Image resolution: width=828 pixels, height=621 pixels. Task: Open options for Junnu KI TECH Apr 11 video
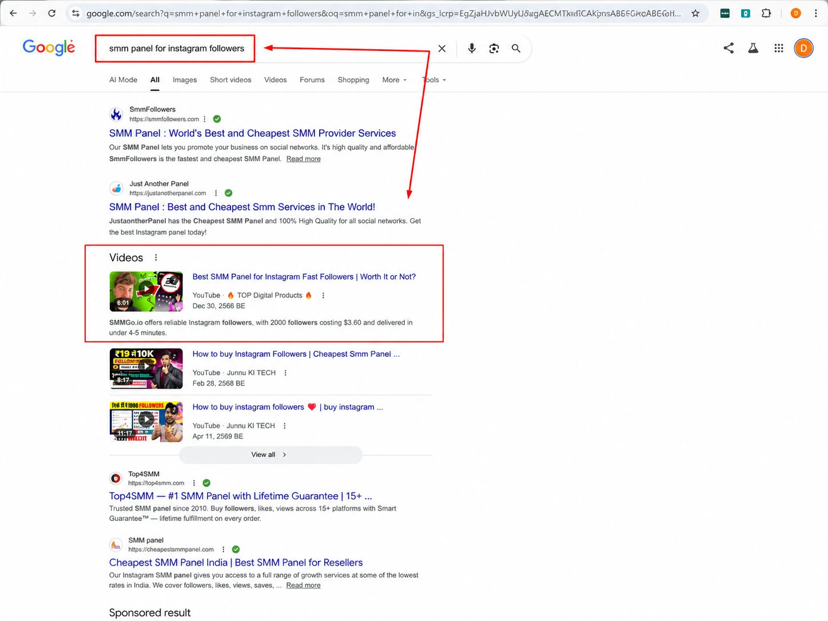(285, 425)
